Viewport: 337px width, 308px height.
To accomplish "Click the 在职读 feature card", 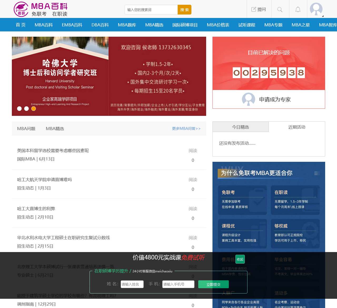I will (295, 200).
